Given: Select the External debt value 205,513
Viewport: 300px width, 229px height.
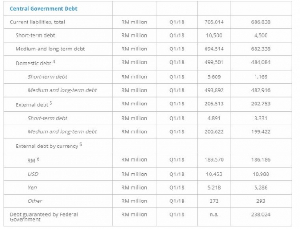Looking at the screenshot, I should point(214,104).
